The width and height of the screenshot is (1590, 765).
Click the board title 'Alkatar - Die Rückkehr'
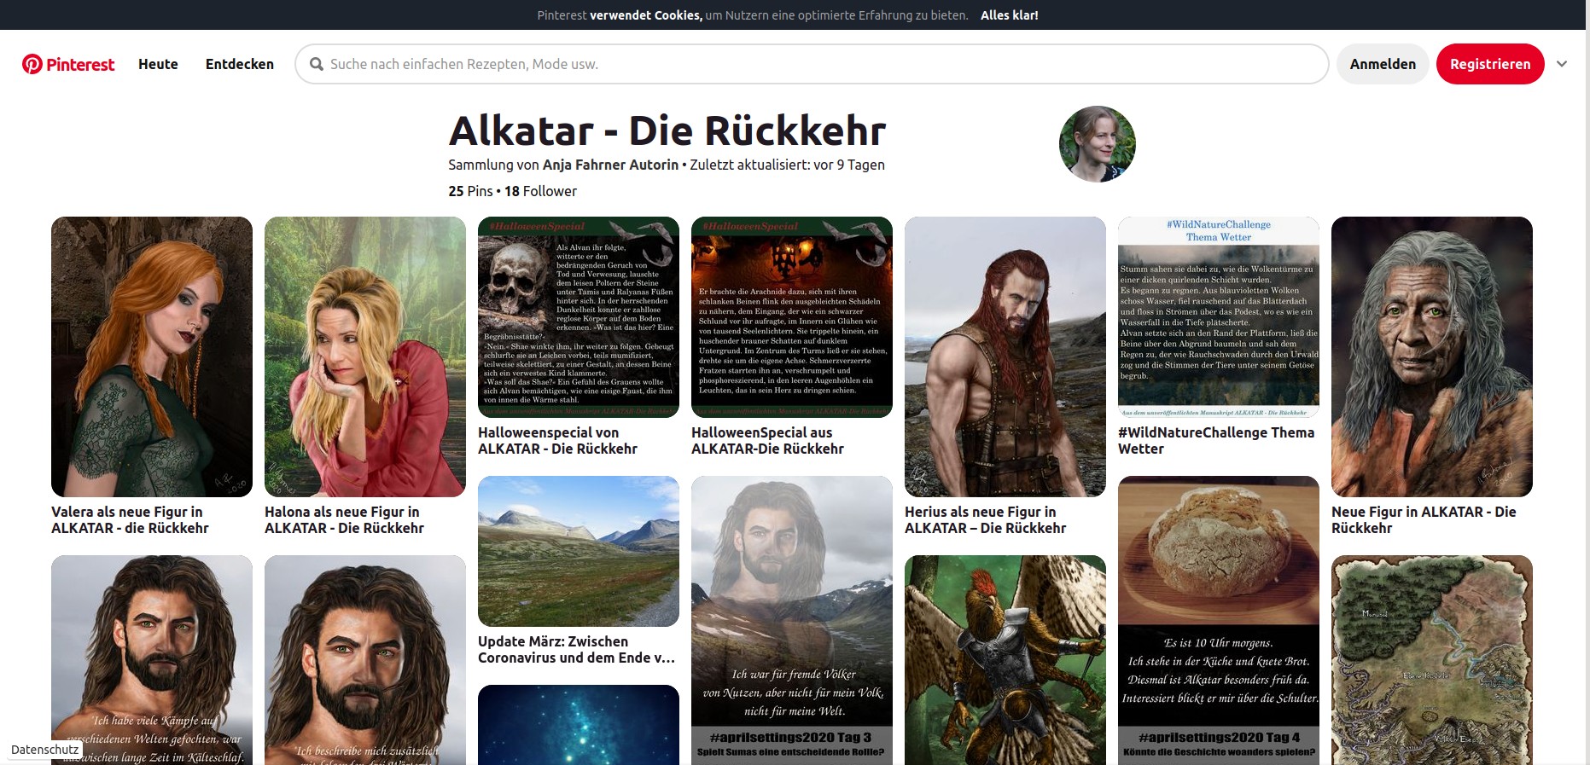(667, 130)
